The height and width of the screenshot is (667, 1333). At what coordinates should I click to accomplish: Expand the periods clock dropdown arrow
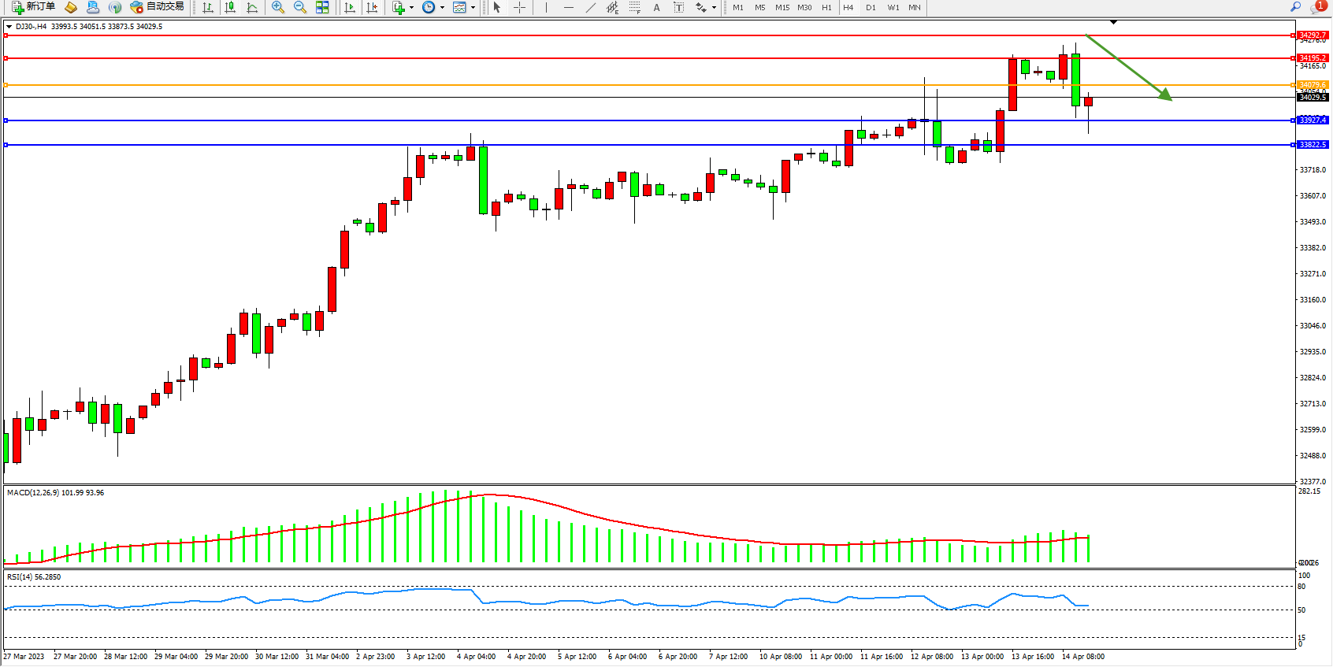coord(442,7)
